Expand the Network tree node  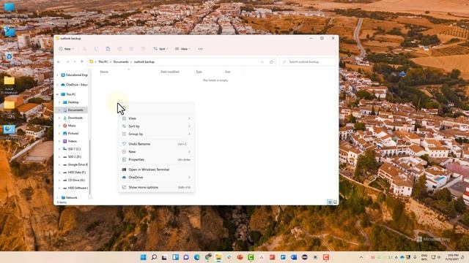[x=57, y=198]
